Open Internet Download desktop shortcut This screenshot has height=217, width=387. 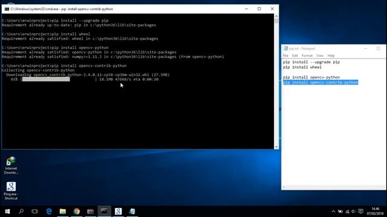click(x=11, y=165)
